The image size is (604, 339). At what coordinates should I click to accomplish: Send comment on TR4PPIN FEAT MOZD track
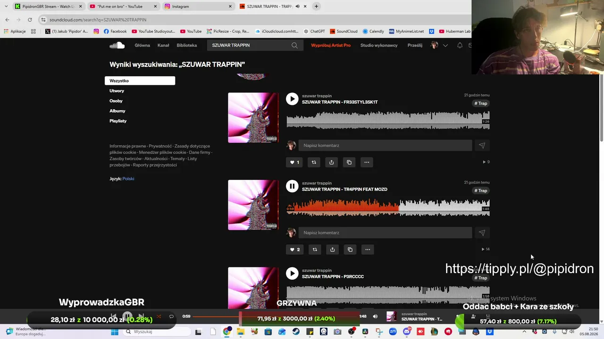click(x=482, y=233)
